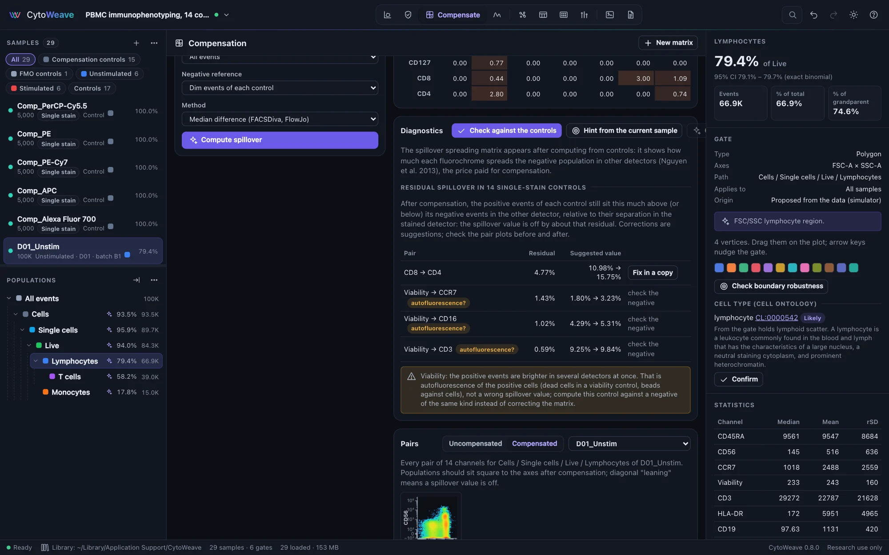Collapse Populations panel with arrow-to-bar icon
The height and width of the screenshot is (555, 889).
136,280
